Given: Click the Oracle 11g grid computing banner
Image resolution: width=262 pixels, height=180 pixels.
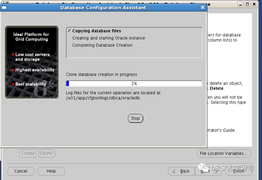Looking at the screenshot, I should [32, 62].
